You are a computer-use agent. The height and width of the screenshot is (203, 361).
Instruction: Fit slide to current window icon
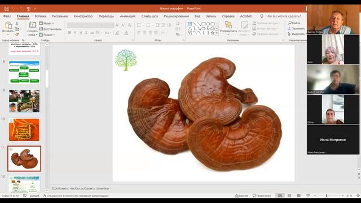[x=358, y=196]
